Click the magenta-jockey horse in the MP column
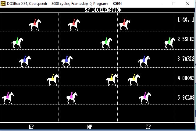Viewport: 196px width, 131px height. (x=72, y=98)
